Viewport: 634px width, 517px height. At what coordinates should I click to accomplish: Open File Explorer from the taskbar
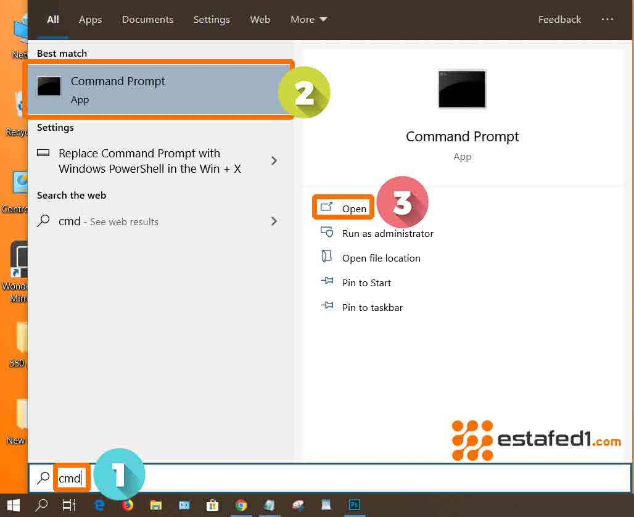click(156, 505)
